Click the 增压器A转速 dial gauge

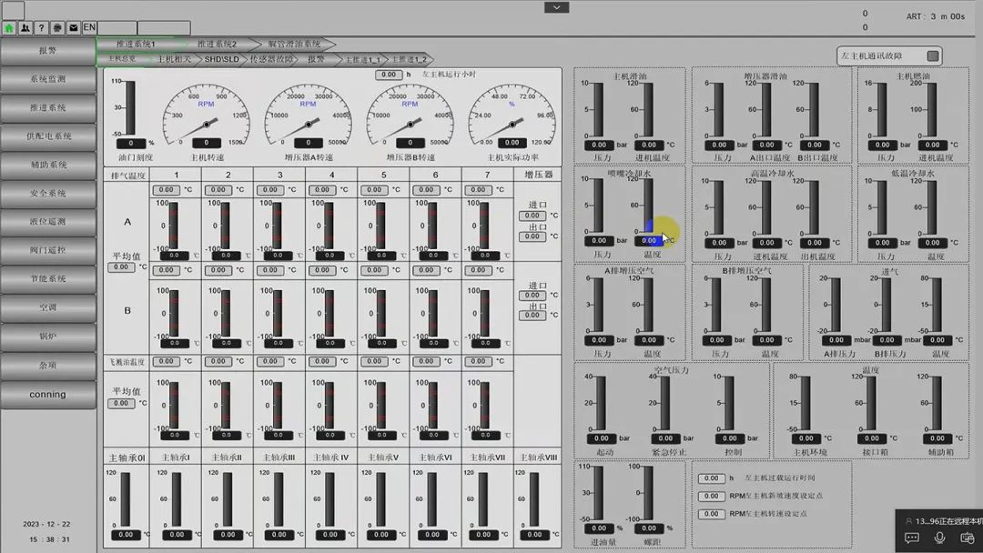click(x=308, y=116)
